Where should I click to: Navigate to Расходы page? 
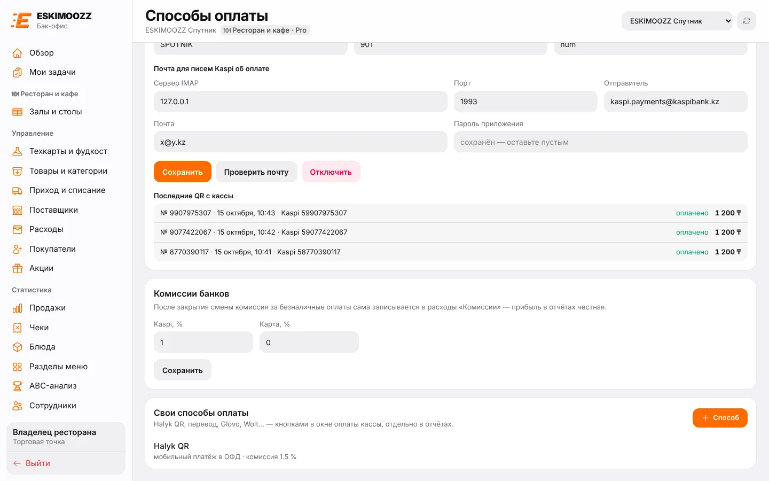click(x=66, y=229)
